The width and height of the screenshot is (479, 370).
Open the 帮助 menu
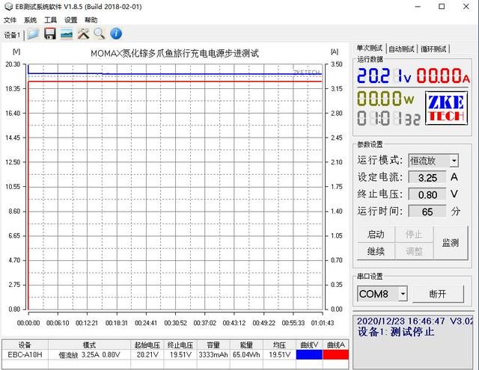click(x=91, y=20)
